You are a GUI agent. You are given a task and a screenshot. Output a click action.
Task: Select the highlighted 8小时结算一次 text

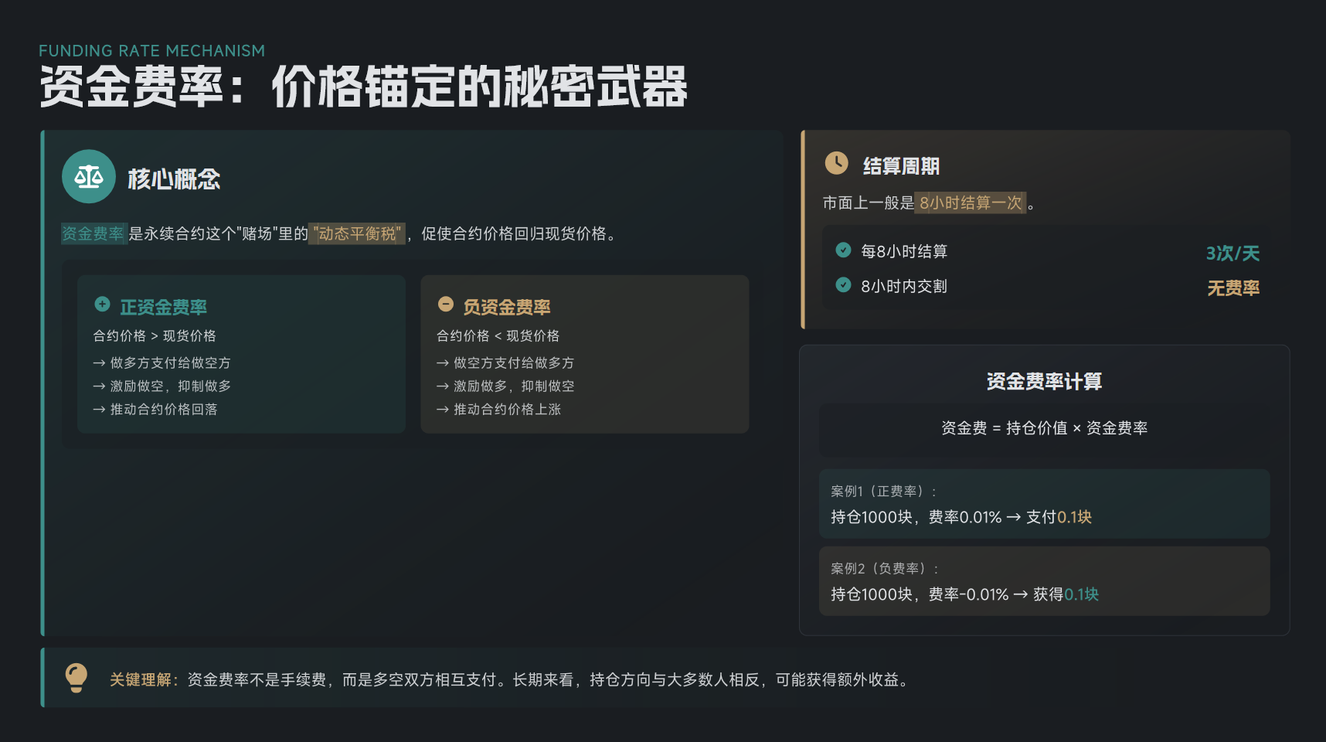[x=971, y=203]
